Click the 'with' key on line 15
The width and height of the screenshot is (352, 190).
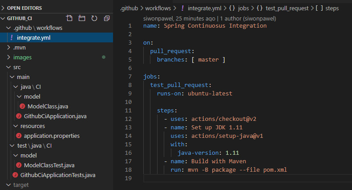(178, 145)
